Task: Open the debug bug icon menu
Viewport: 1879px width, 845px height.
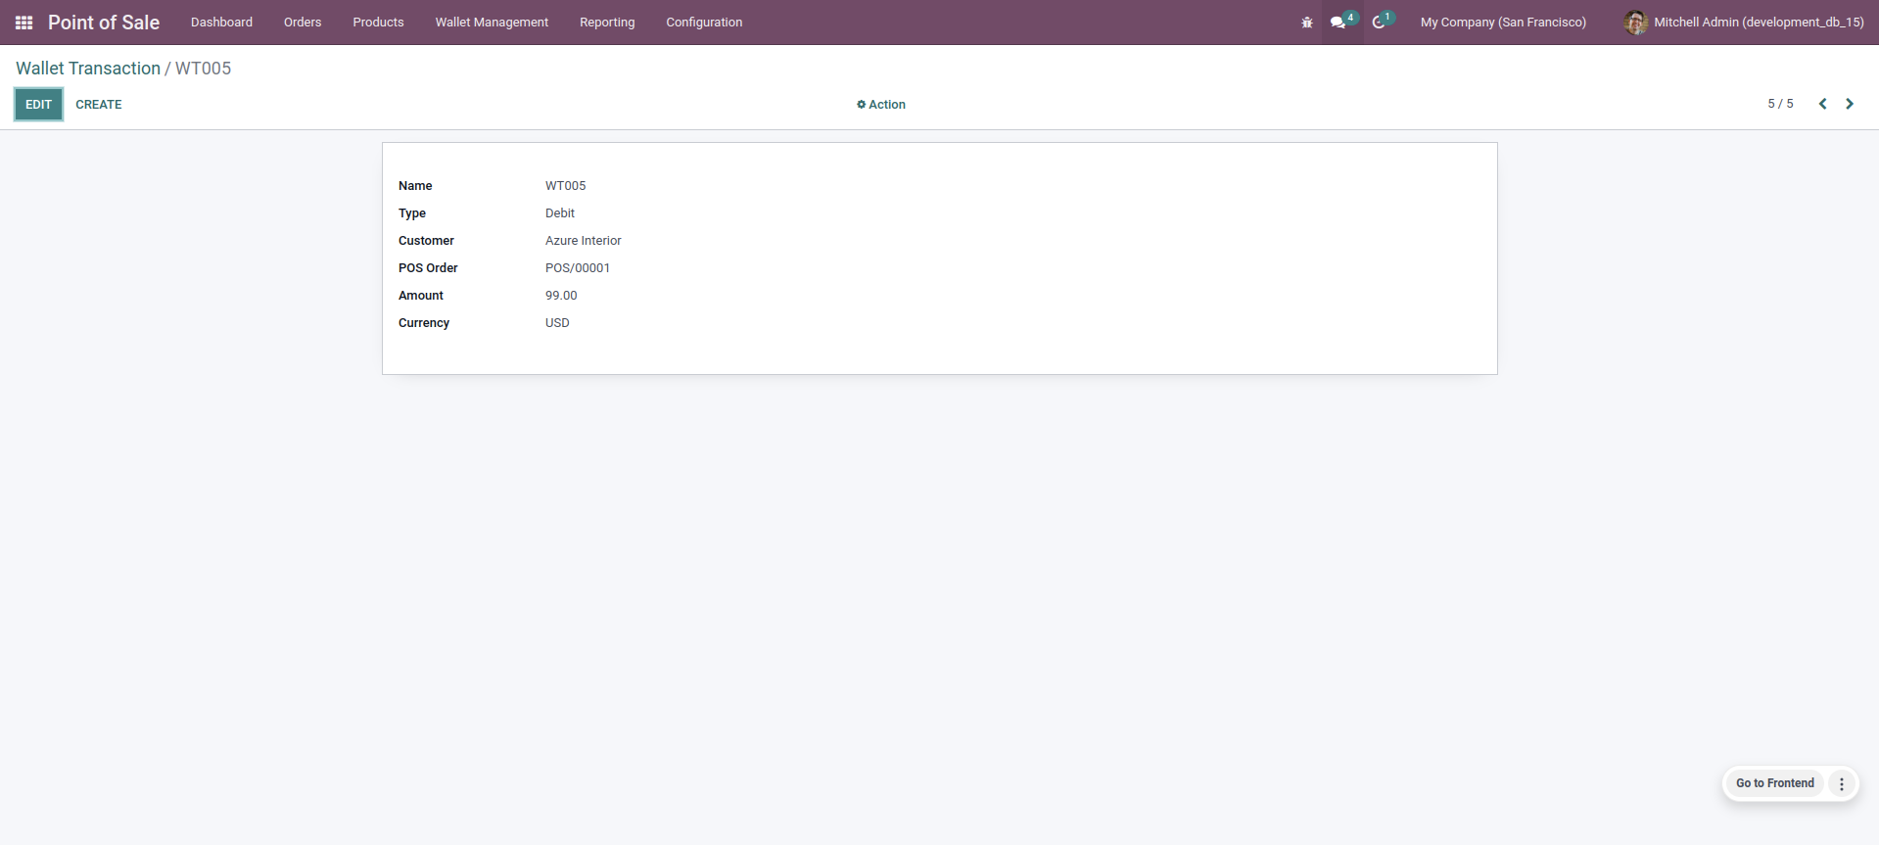Action: pos(1306,23)
